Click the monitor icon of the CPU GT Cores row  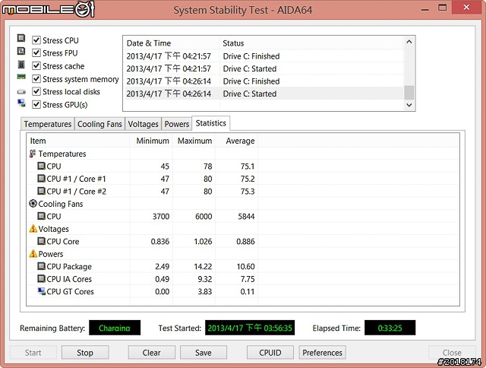[42, 291]
